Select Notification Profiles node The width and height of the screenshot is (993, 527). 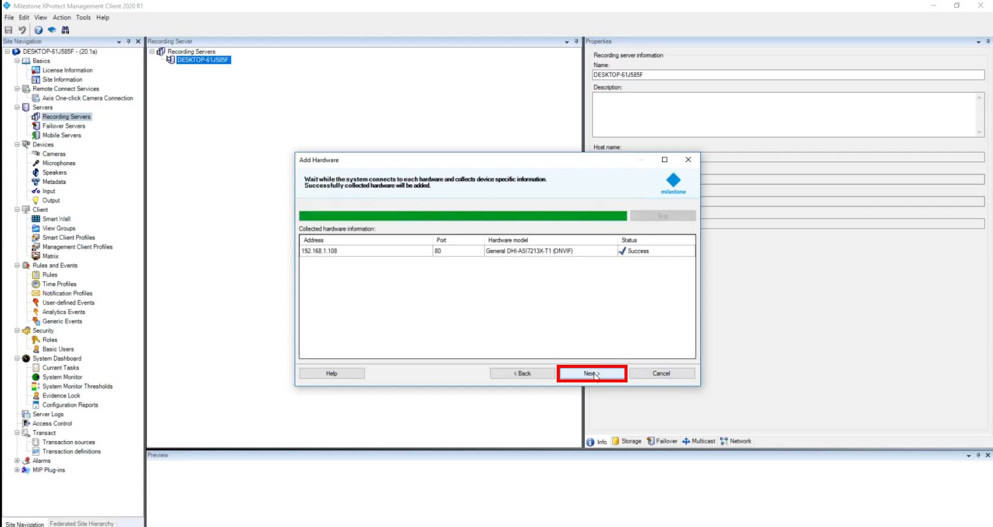pyautogui.click(x=67, y=293)
